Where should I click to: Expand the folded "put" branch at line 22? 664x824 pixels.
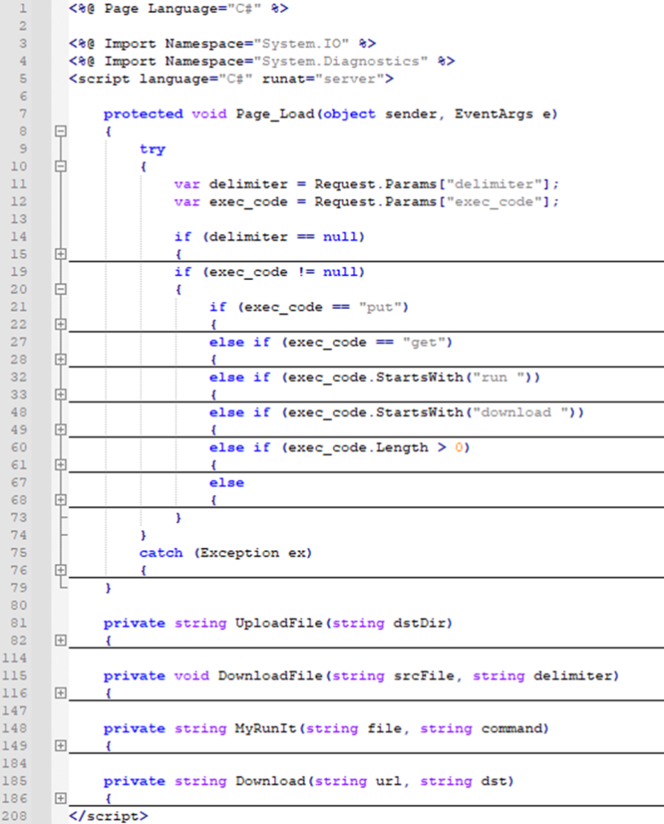61,324
